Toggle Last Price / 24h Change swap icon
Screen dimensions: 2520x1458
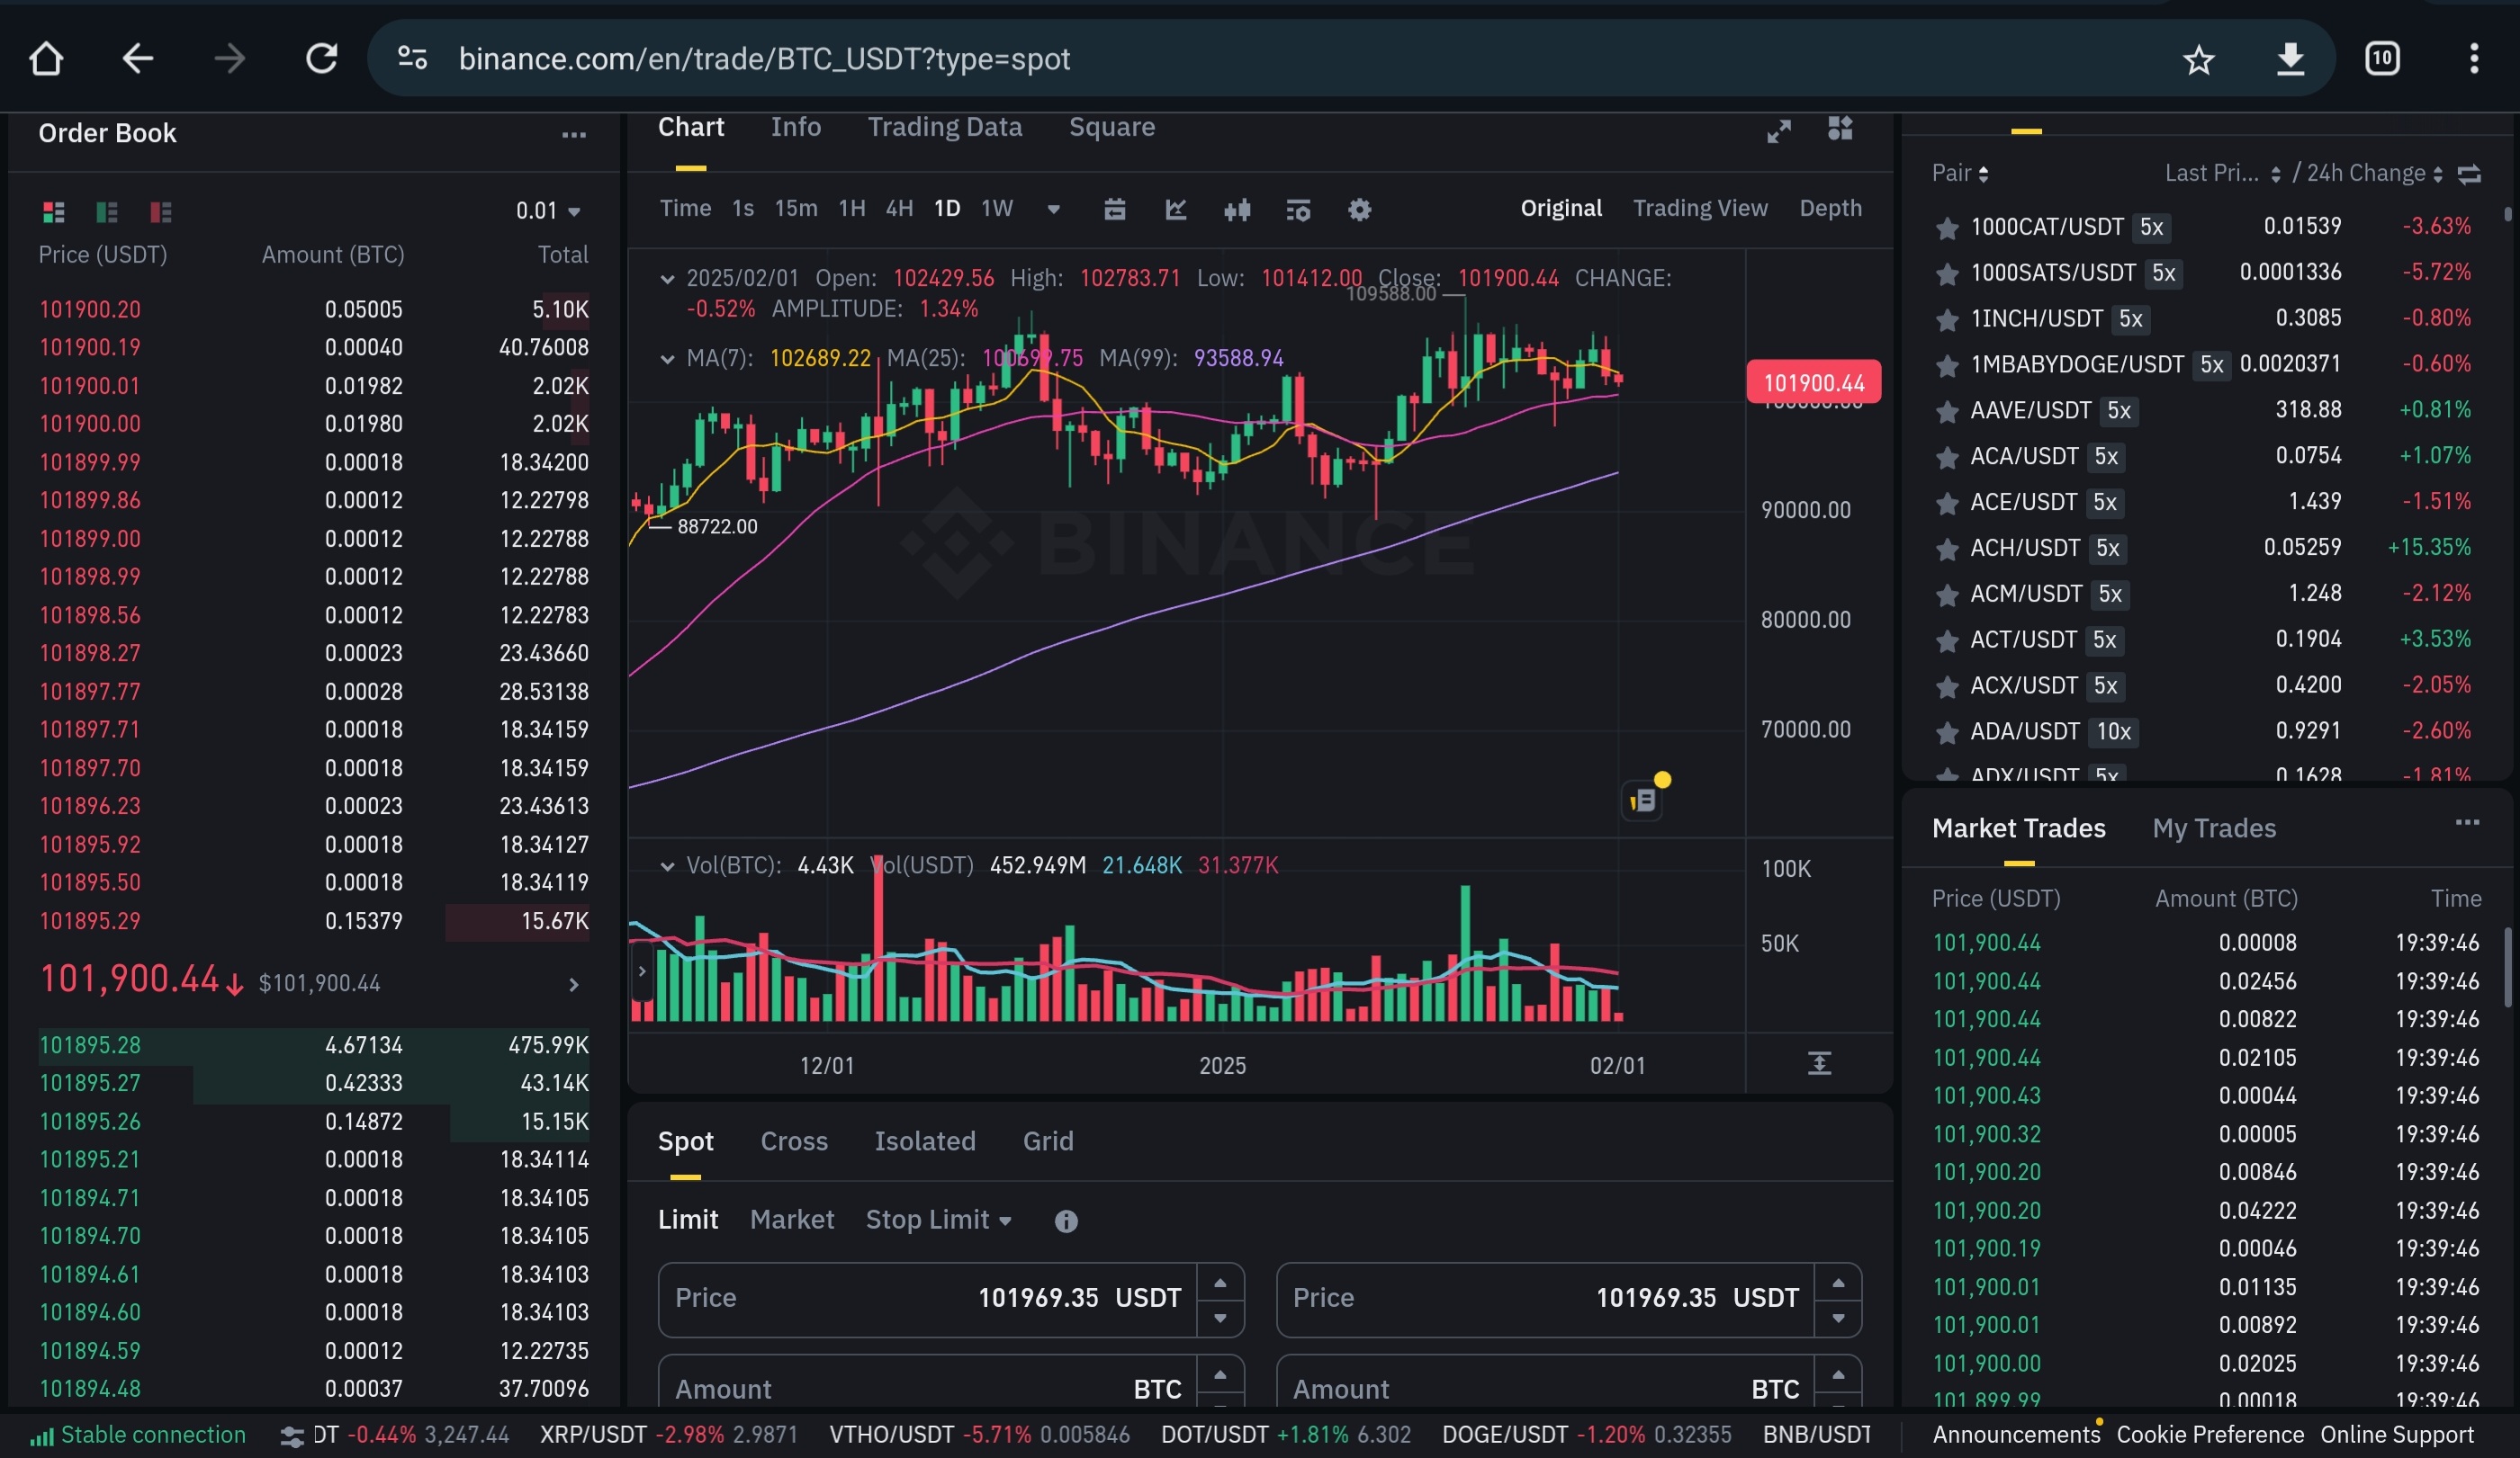tap(2469, 174)
